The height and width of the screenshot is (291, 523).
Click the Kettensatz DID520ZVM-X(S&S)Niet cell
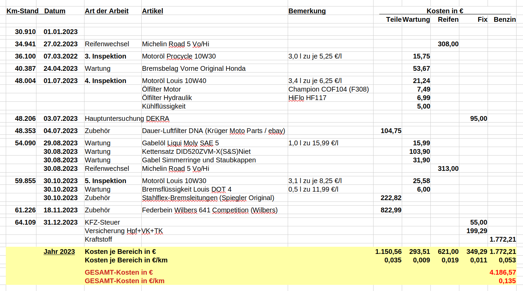196,151
